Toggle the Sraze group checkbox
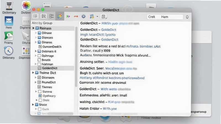221x124 pixels. tap(37, 105)
